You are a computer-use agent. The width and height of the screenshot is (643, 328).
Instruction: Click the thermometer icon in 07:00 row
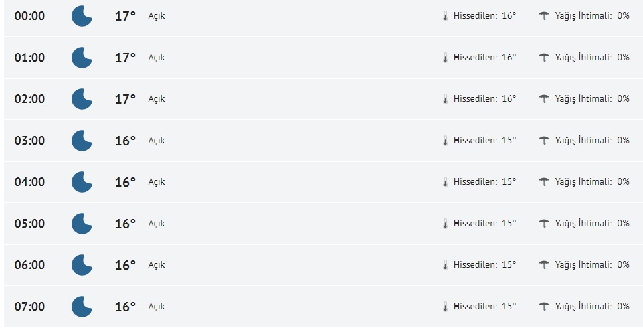coord(444,307)
